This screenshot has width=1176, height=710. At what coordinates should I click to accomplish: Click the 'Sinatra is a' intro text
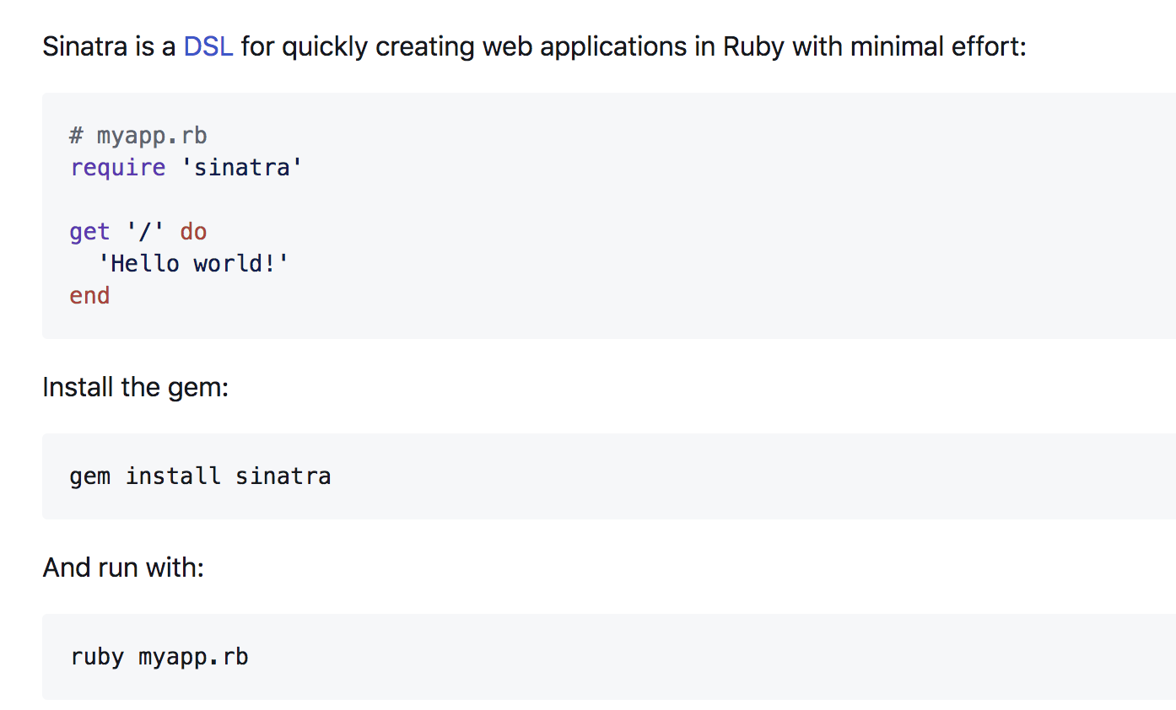(x=110, y=46)
